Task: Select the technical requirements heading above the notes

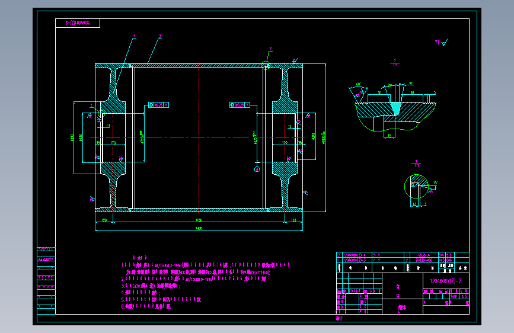Action: pyautogui.click(x=140, y=258)
